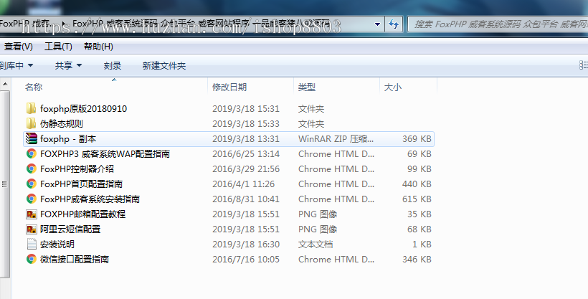This screenshot has height=299, width=588.
Task: Click Chrome icon of FoxPHP首页配置指南
Action: [x=31, y=184]
